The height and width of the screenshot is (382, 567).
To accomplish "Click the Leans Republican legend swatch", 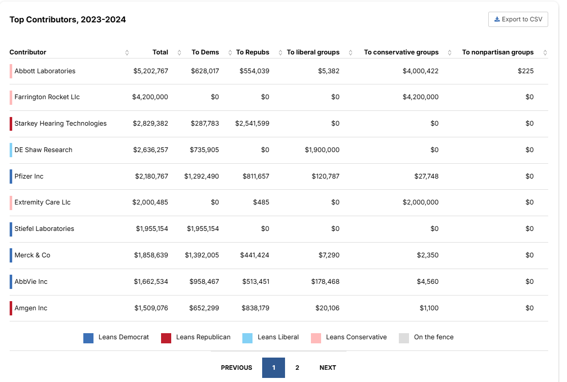I will pyautogui.click(x=166, y=338).
